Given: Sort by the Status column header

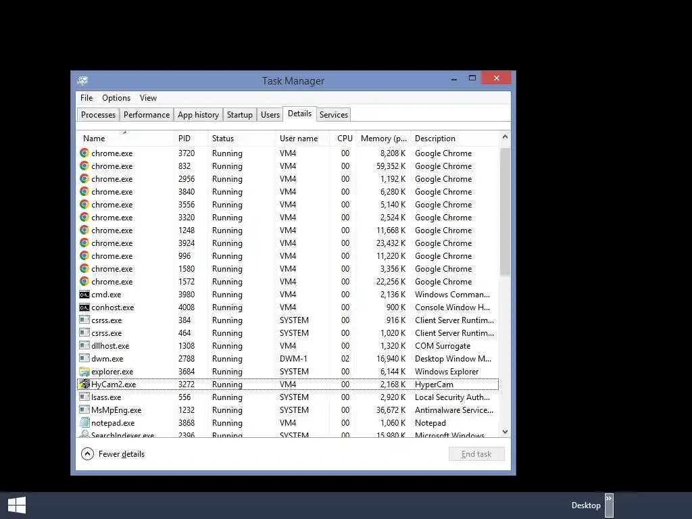Looking at the screenshot, I should click(x=241, y=138).
